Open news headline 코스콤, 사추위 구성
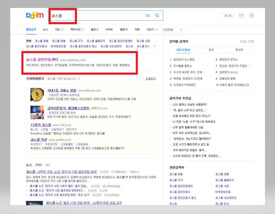The width and height of the screenshot is (275, 214). coord(61,172)
